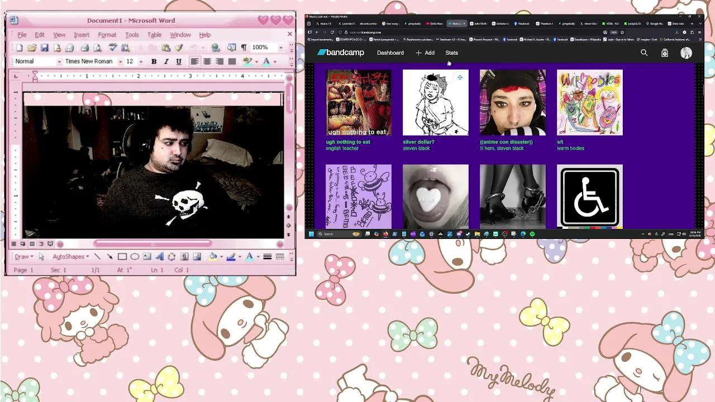Open the '((anime con disaster))' album link
The height and width of the screenshot is (402, 715).
click(506, 142)
